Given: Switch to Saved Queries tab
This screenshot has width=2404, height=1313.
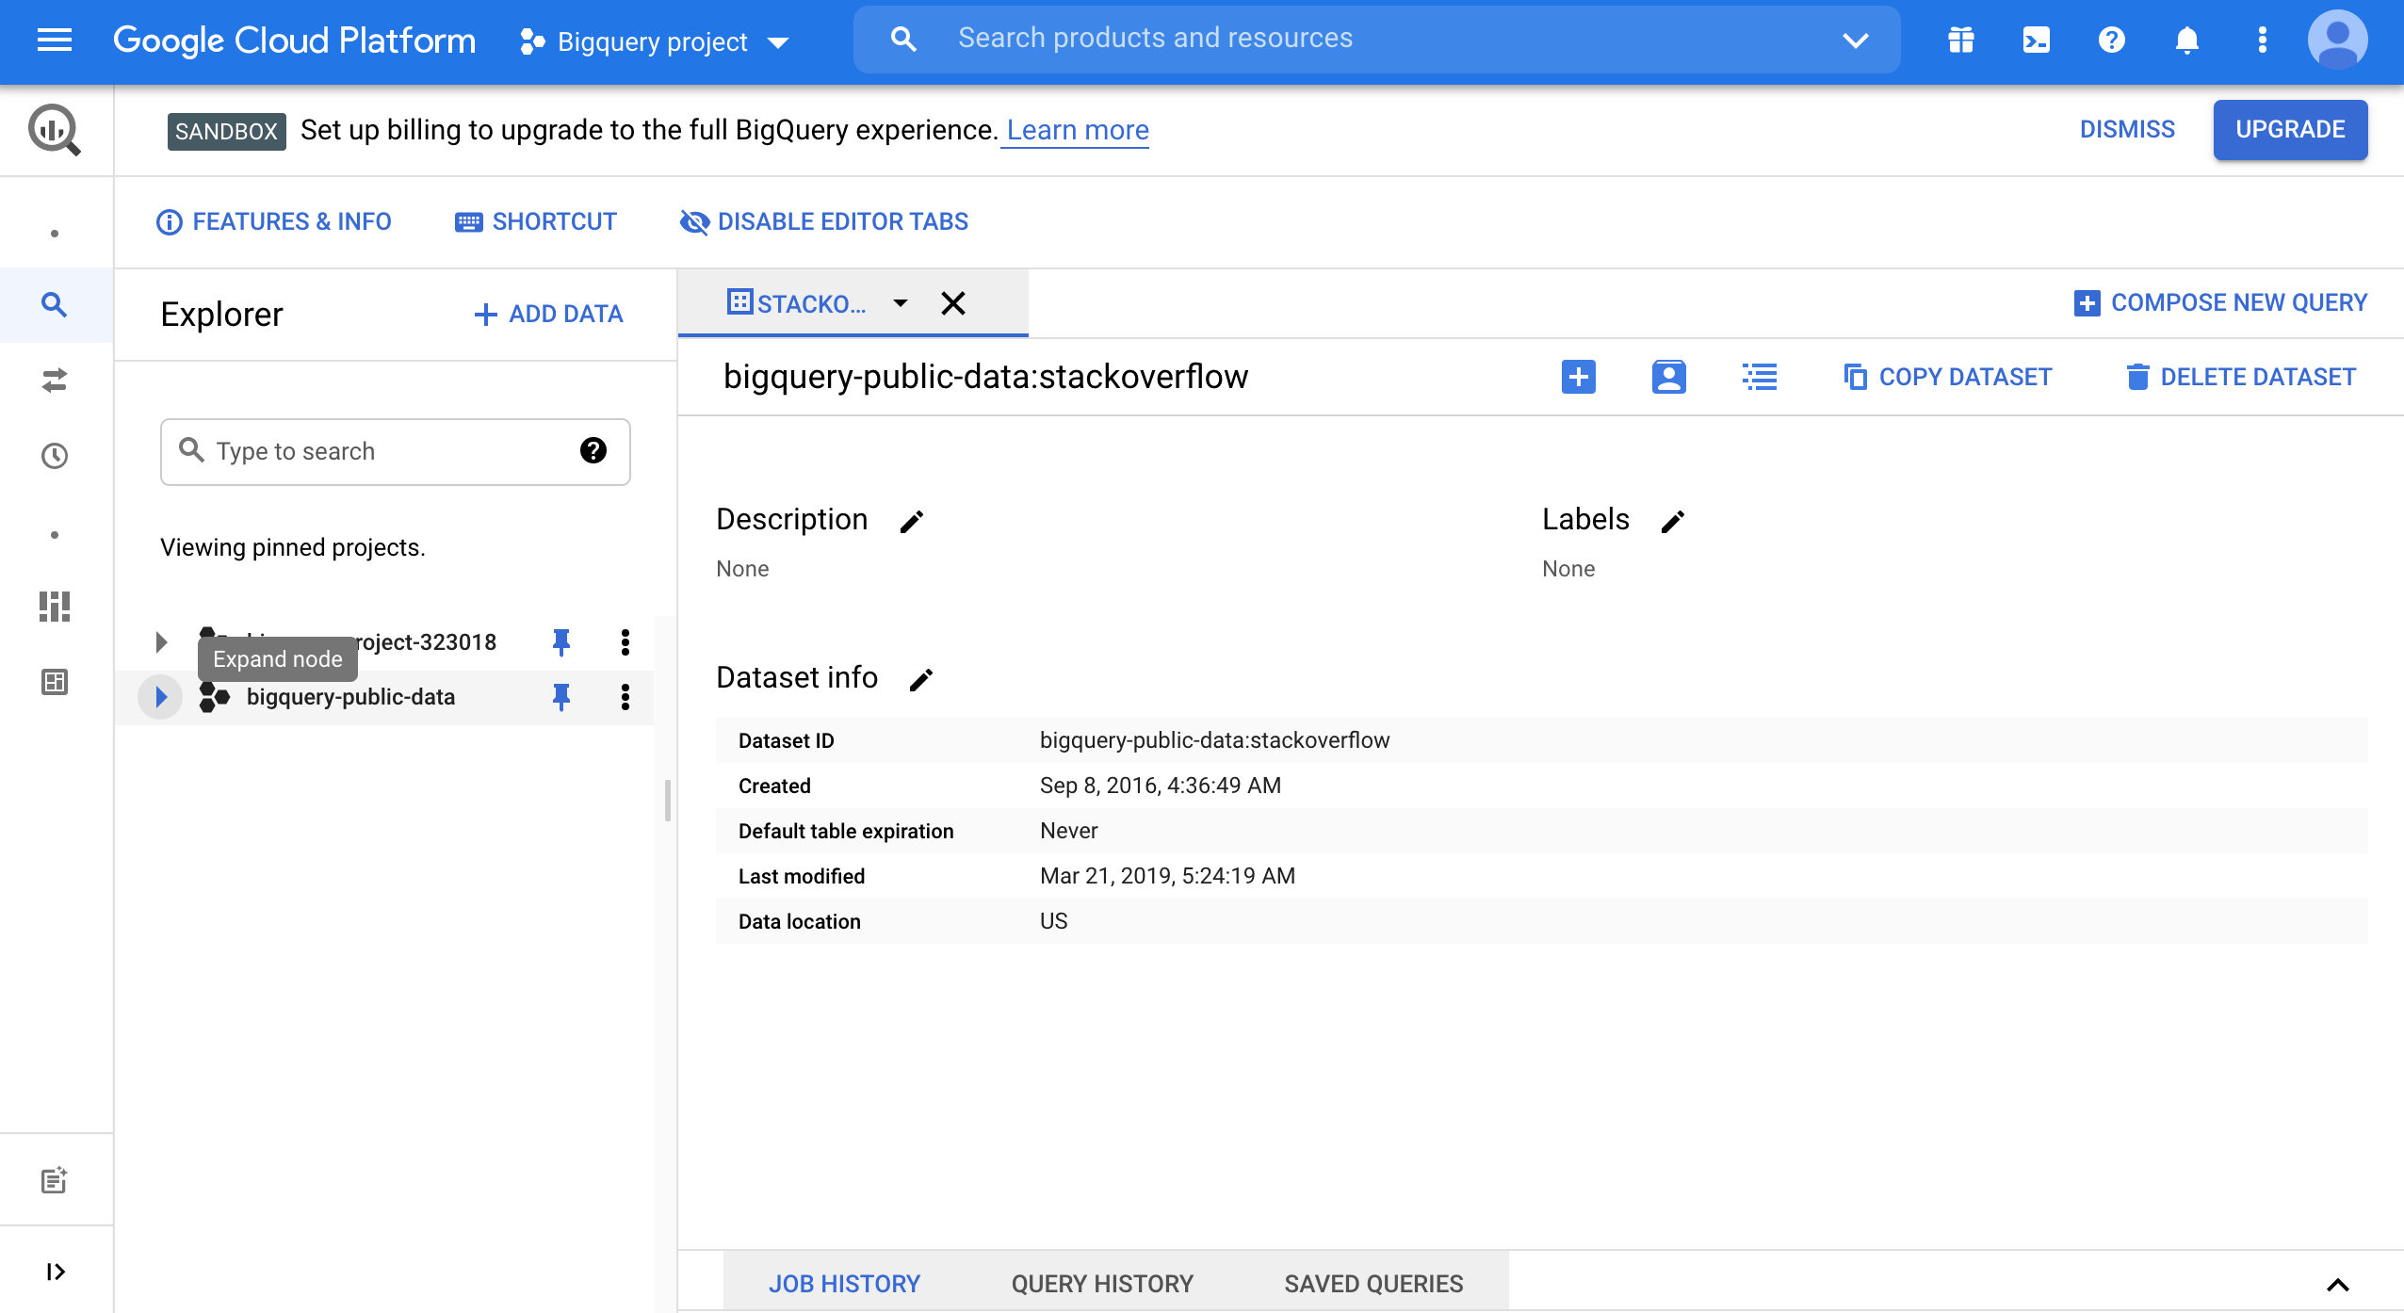Looking at the screenshot, I should pyautogui.click(x=1373, y=1284).
